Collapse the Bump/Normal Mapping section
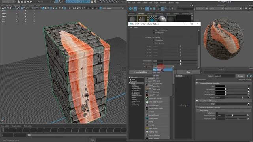This screenshot has height=142, width=253. (x=197, y=101)
